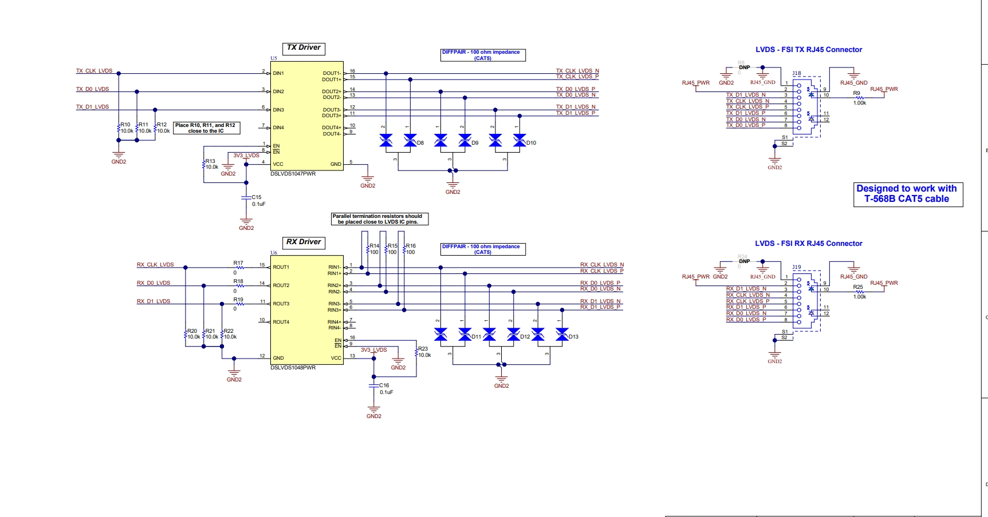
Task: Select the J19 RJ45 connector symbol
Action: click(x=808, y=301)
